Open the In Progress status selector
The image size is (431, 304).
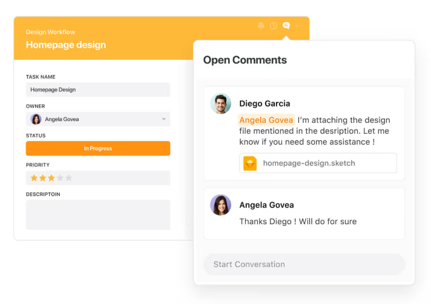pos(97,148)
